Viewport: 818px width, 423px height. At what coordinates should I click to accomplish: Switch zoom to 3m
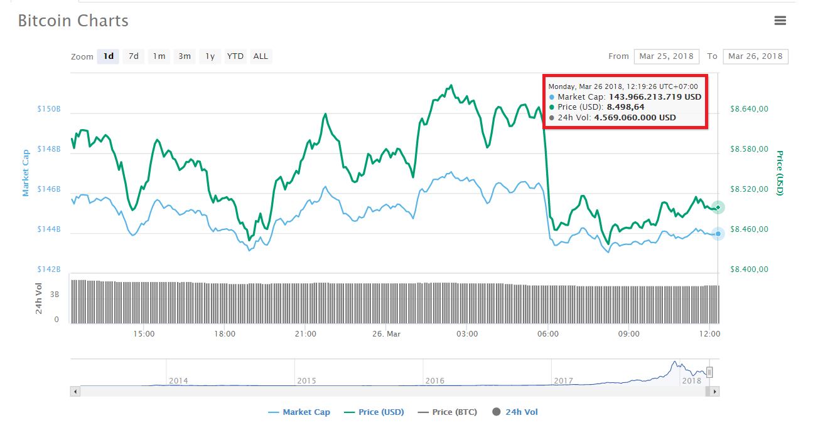click(x=185, y=56)
